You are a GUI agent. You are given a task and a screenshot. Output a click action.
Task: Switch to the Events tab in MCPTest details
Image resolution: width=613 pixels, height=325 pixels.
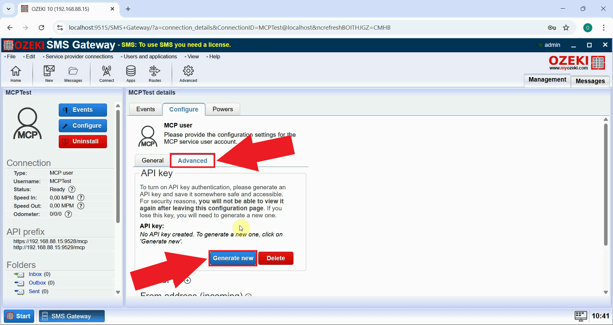pyautogui.click(x=145, y=109)
